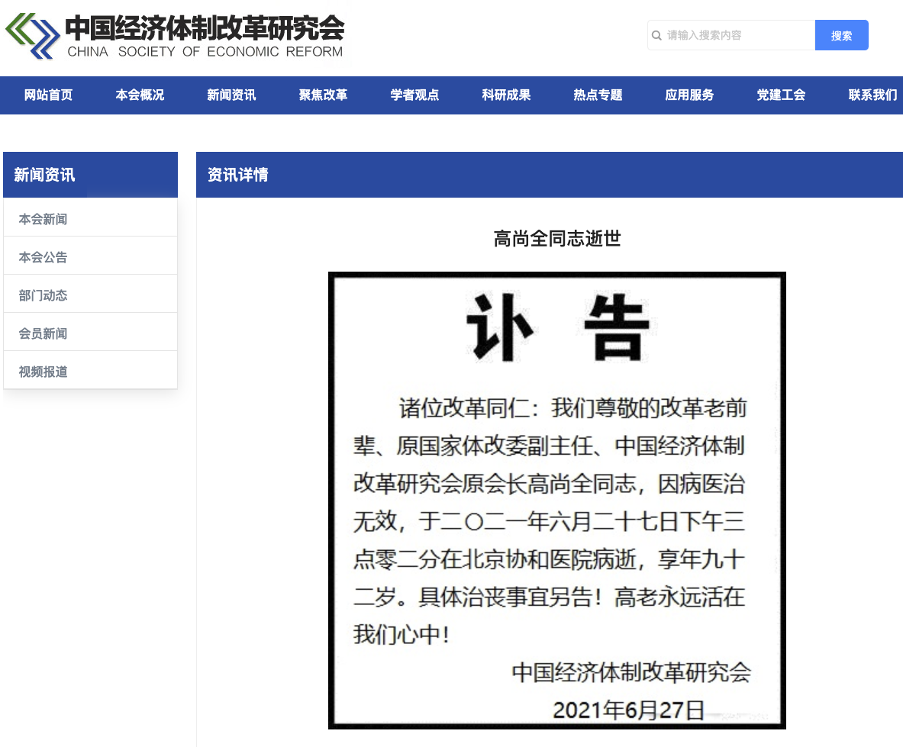The width and height of the screenshot is (903, 747).
Task: Open 本会公告 in the sidebar
Action: (90, 256)
